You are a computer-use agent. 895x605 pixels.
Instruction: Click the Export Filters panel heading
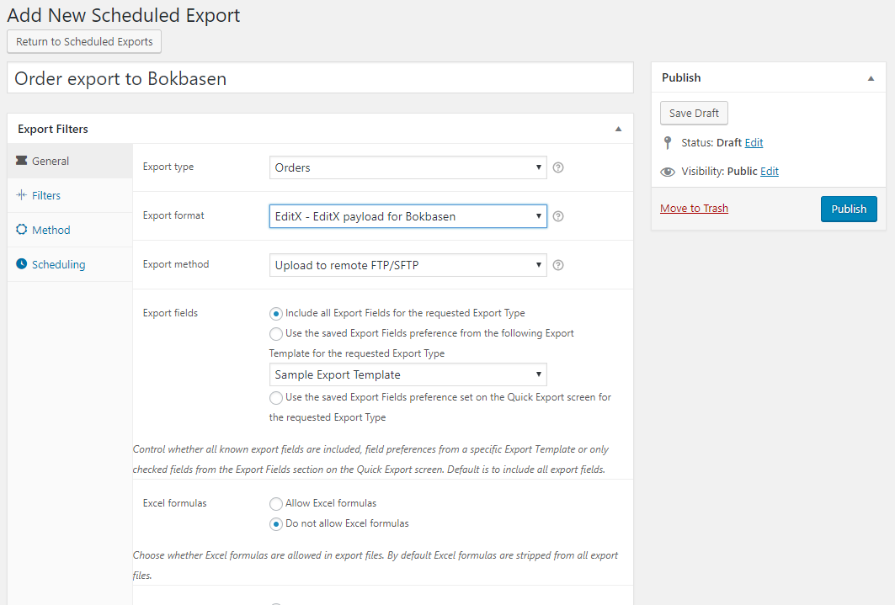pos(53,129)
